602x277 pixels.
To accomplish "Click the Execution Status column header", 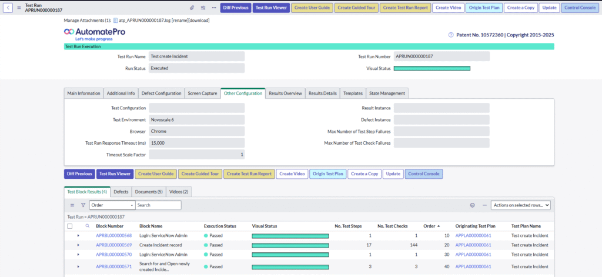I will tap(220, 226).
